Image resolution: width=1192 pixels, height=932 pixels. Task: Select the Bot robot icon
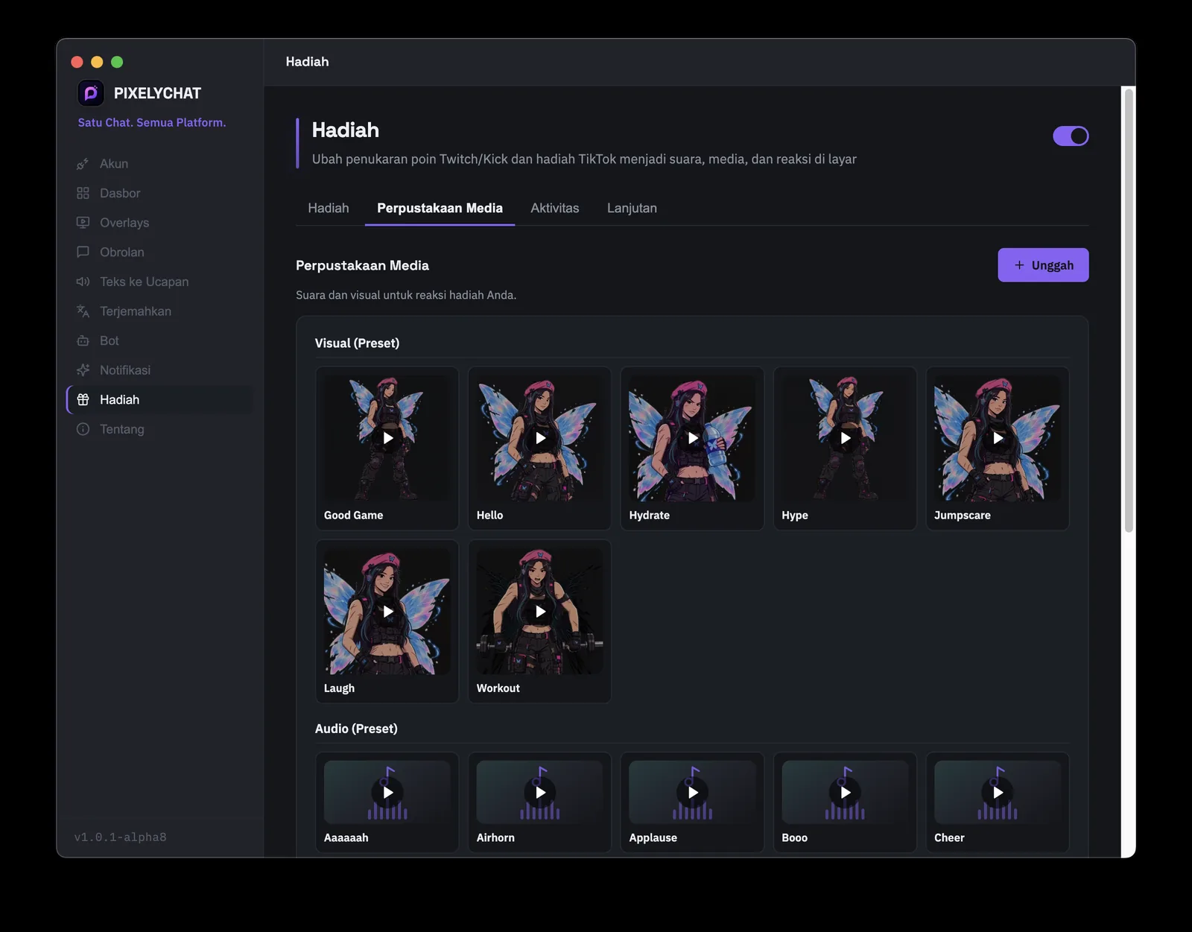coord(83,340)
